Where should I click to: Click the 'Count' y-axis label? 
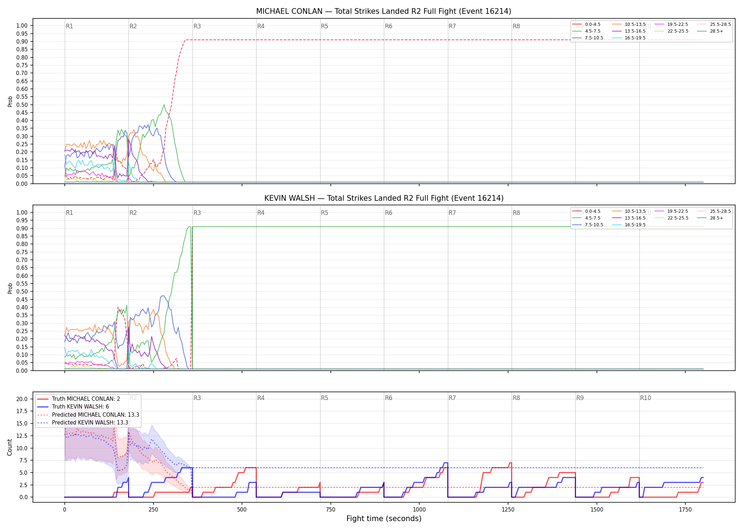point(10,447)
